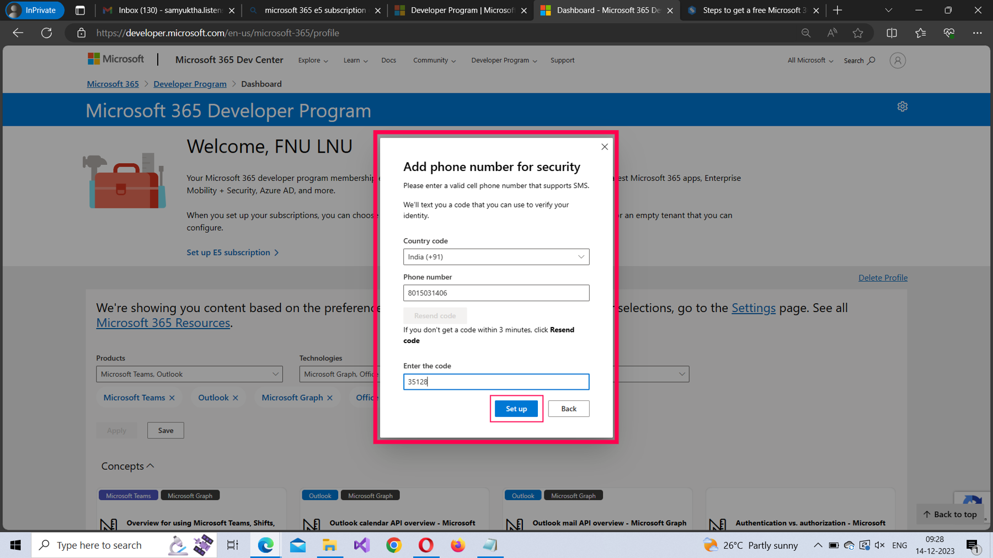Viewport: 993px width, 558px height.
Task: Expand the All Microsoft menu
Action: click(x=810, y=61)
